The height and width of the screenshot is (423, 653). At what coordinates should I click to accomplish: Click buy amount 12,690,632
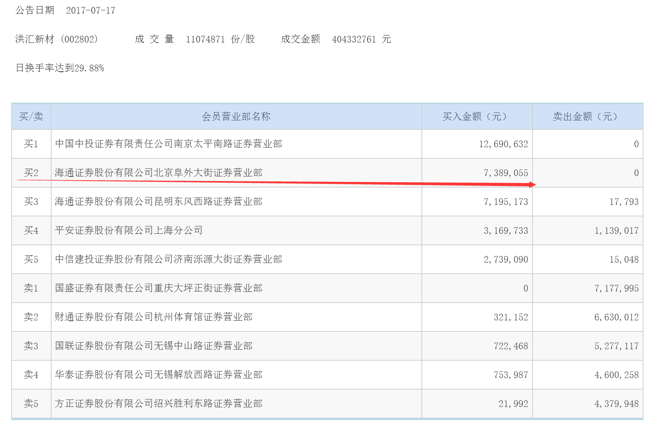[x=504, y=144]
